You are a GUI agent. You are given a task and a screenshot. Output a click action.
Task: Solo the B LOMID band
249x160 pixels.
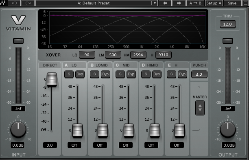[94, 74]
